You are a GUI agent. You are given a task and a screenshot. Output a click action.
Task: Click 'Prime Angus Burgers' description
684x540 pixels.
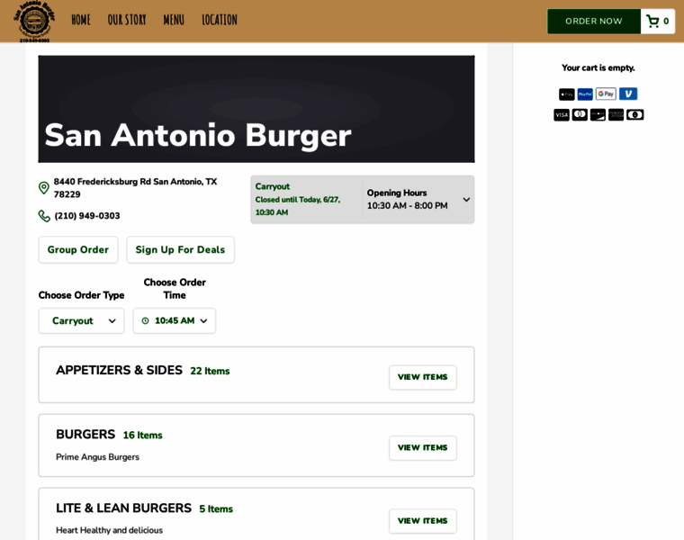pos(98,457)
